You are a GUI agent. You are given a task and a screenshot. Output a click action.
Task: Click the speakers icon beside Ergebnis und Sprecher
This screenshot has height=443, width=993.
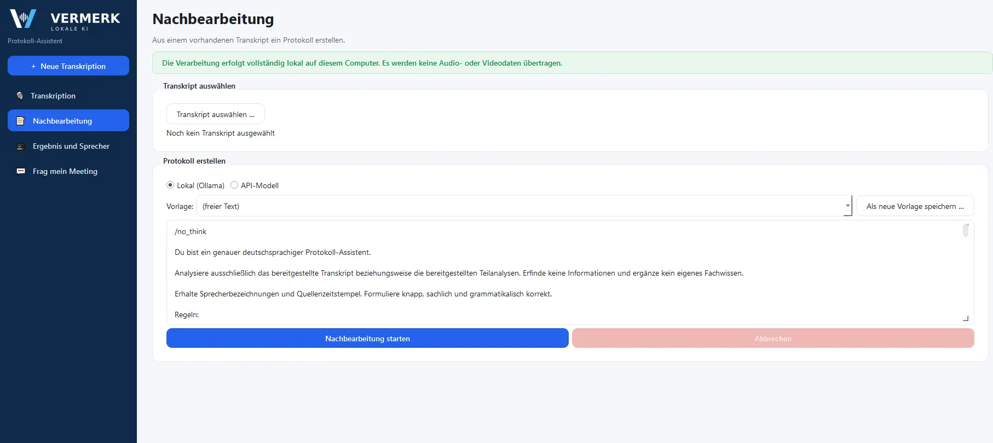pyautogui.click(x=21, y=146)
